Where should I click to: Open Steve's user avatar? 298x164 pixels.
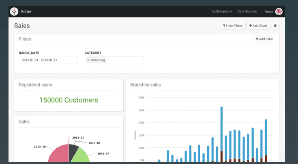click(279, 11)
